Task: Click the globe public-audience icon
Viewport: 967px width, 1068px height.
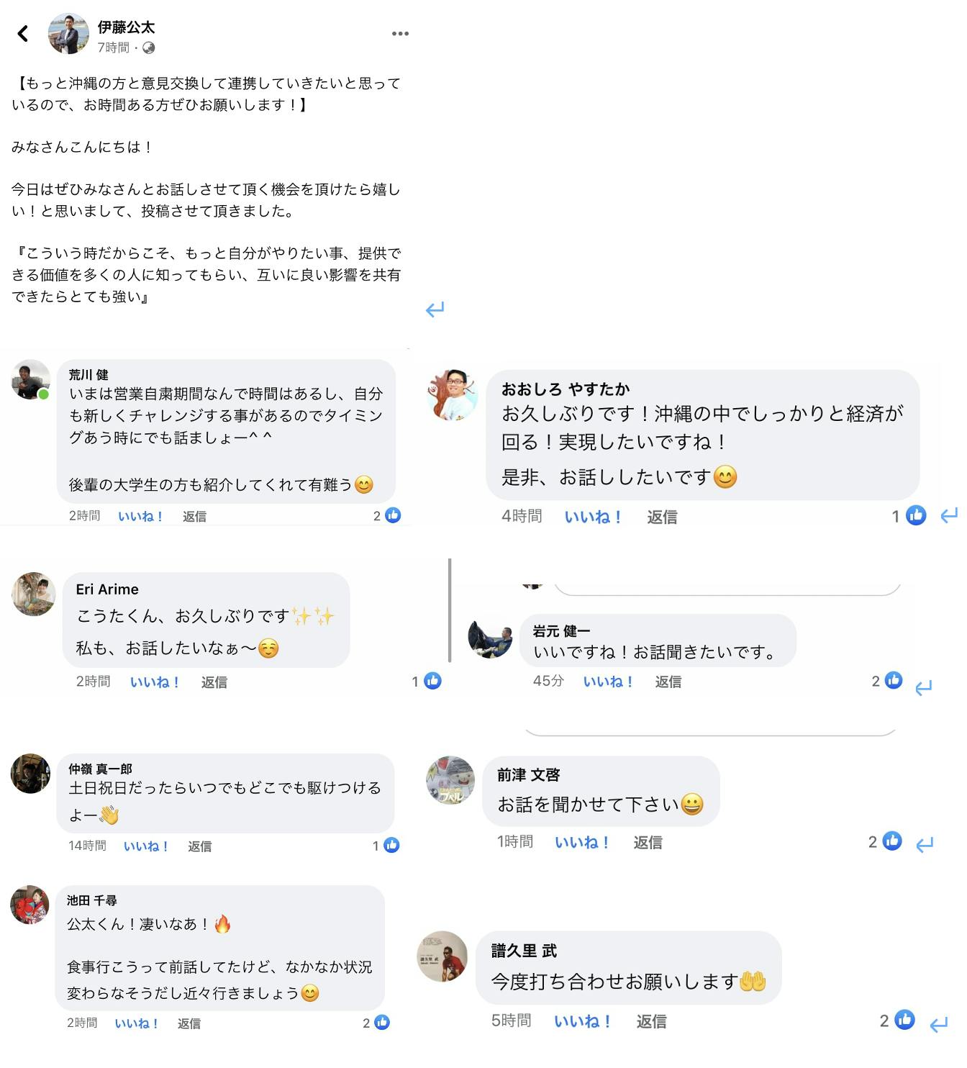Action: click(149, 48)
